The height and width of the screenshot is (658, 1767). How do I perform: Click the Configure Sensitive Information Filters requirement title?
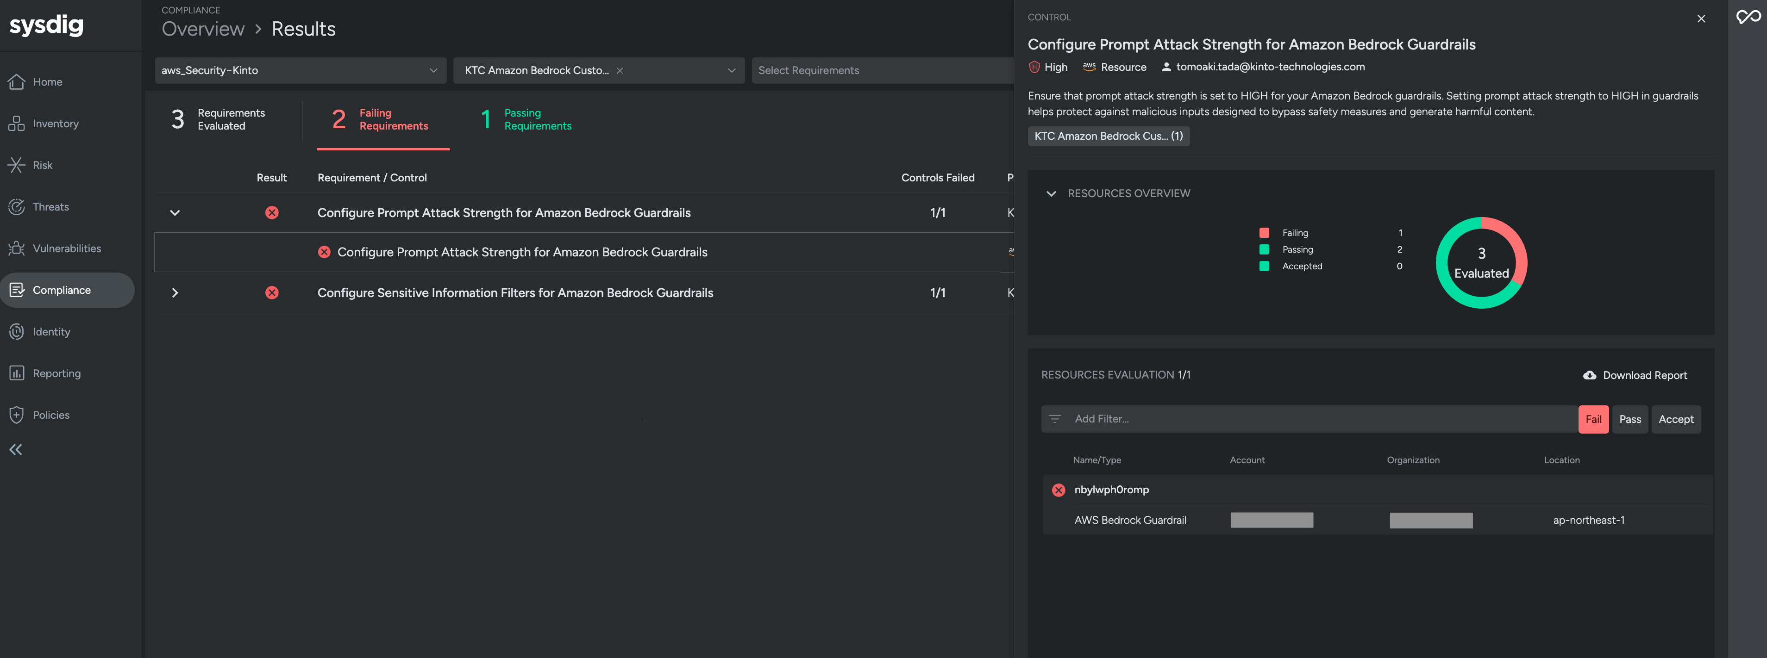[x=515, y=292]
